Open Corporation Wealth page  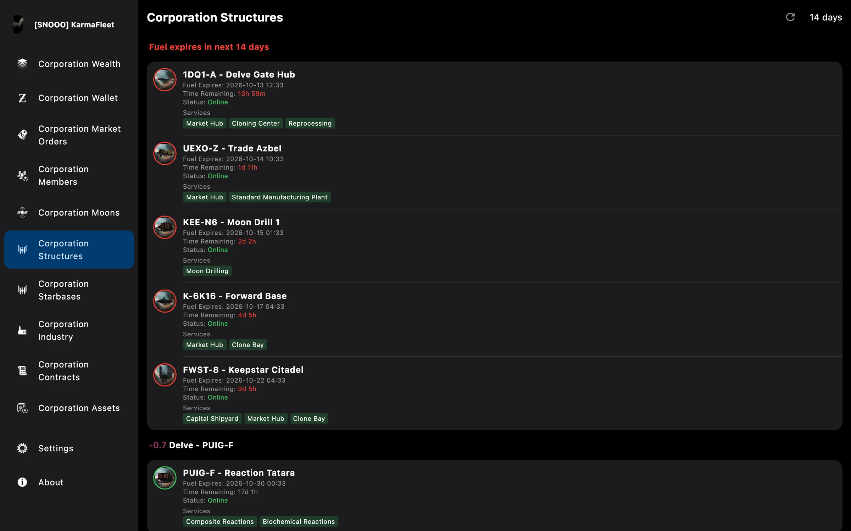(x=69, y=64)
